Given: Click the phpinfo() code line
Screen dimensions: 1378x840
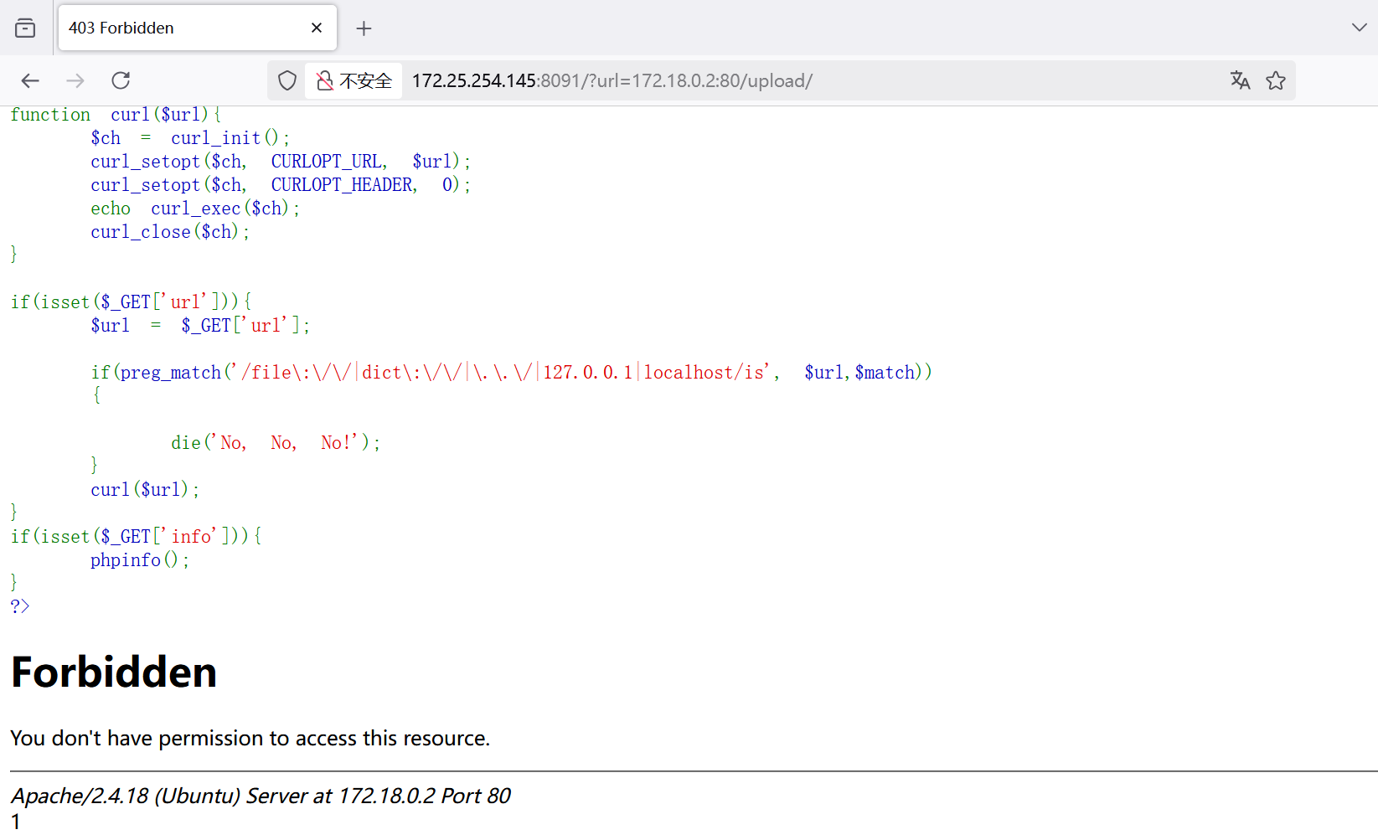Looking at the screenshot, I should (x=140, y=559).
